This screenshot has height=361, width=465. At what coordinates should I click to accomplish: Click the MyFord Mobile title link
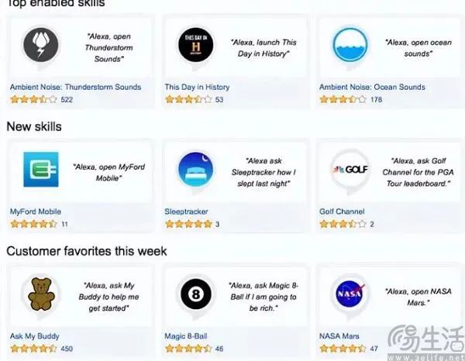coord(36,211)
